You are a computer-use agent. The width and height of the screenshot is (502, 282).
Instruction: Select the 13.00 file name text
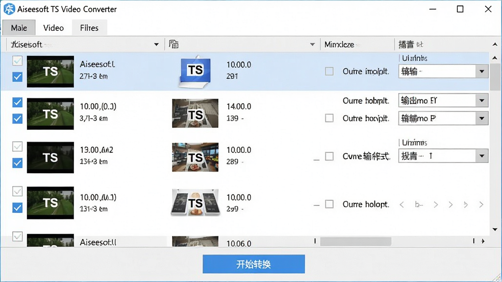tap(97, 150)
